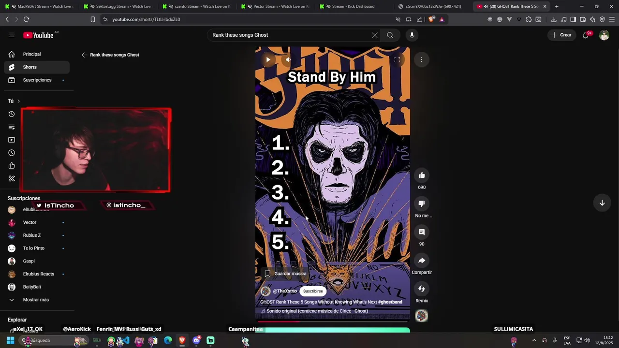
Task: Open browser extensions puzzle icon
Action: click(x=529, y=19)
